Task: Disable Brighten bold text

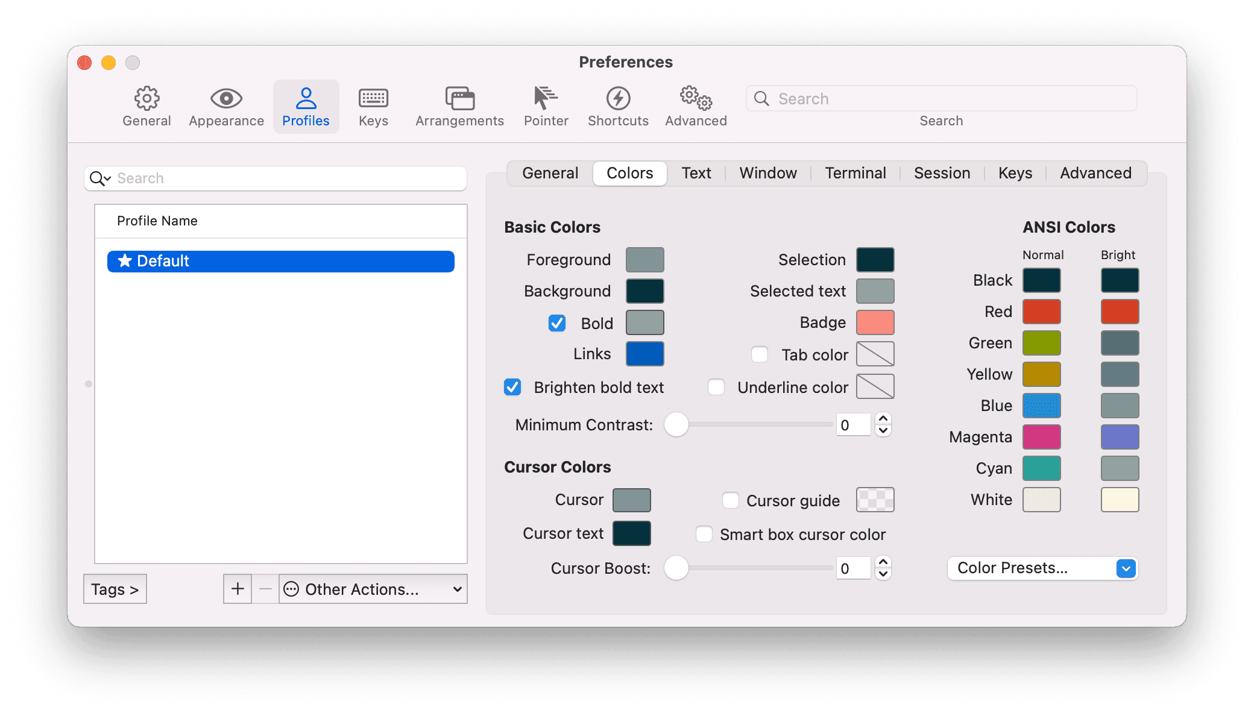Action: tap(512, 387)
